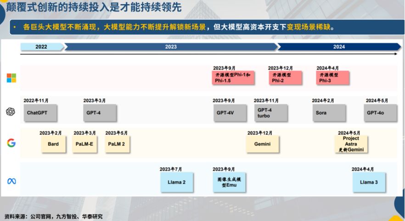Select the 2023 timeline arrow segment
This screenshot has width=405, height=221.
[171, 47]
